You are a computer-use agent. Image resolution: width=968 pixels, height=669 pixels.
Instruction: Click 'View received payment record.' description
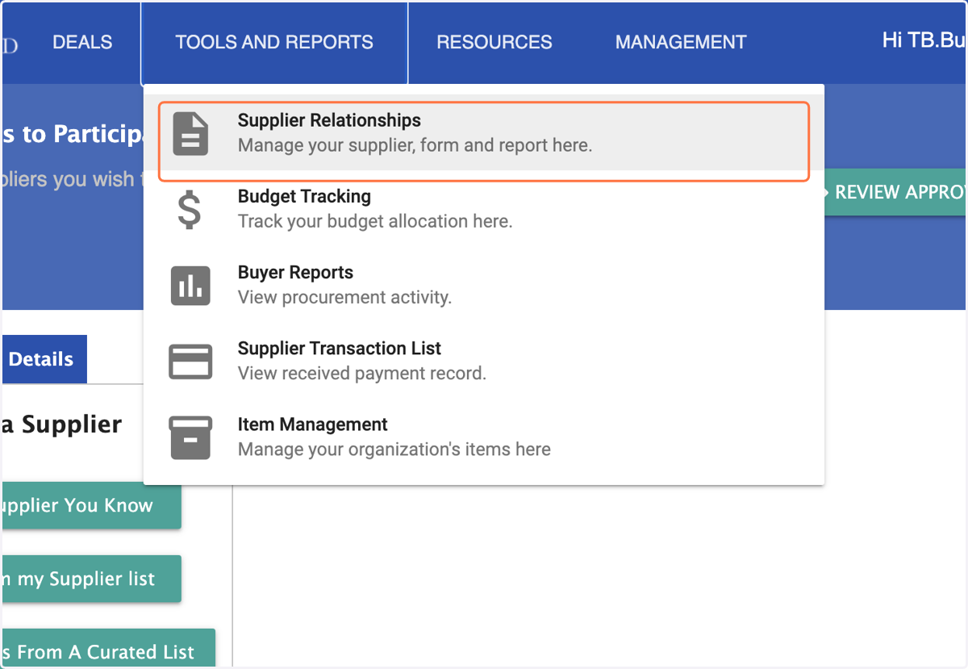pyautogui.click(x=362, y=373)
